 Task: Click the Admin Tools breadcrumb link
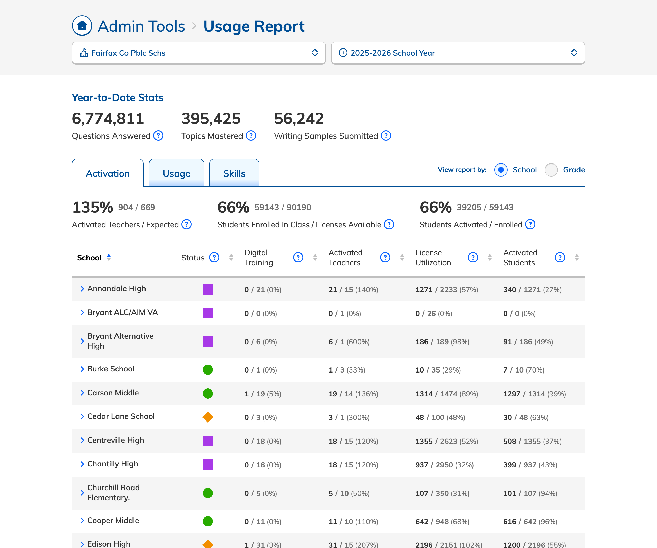tap(141, 26)
